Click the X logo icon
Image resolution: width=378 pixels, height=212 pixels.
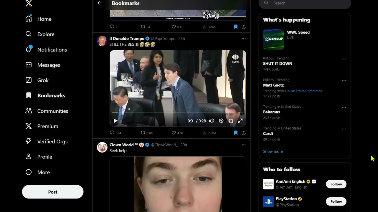[29, 3]
